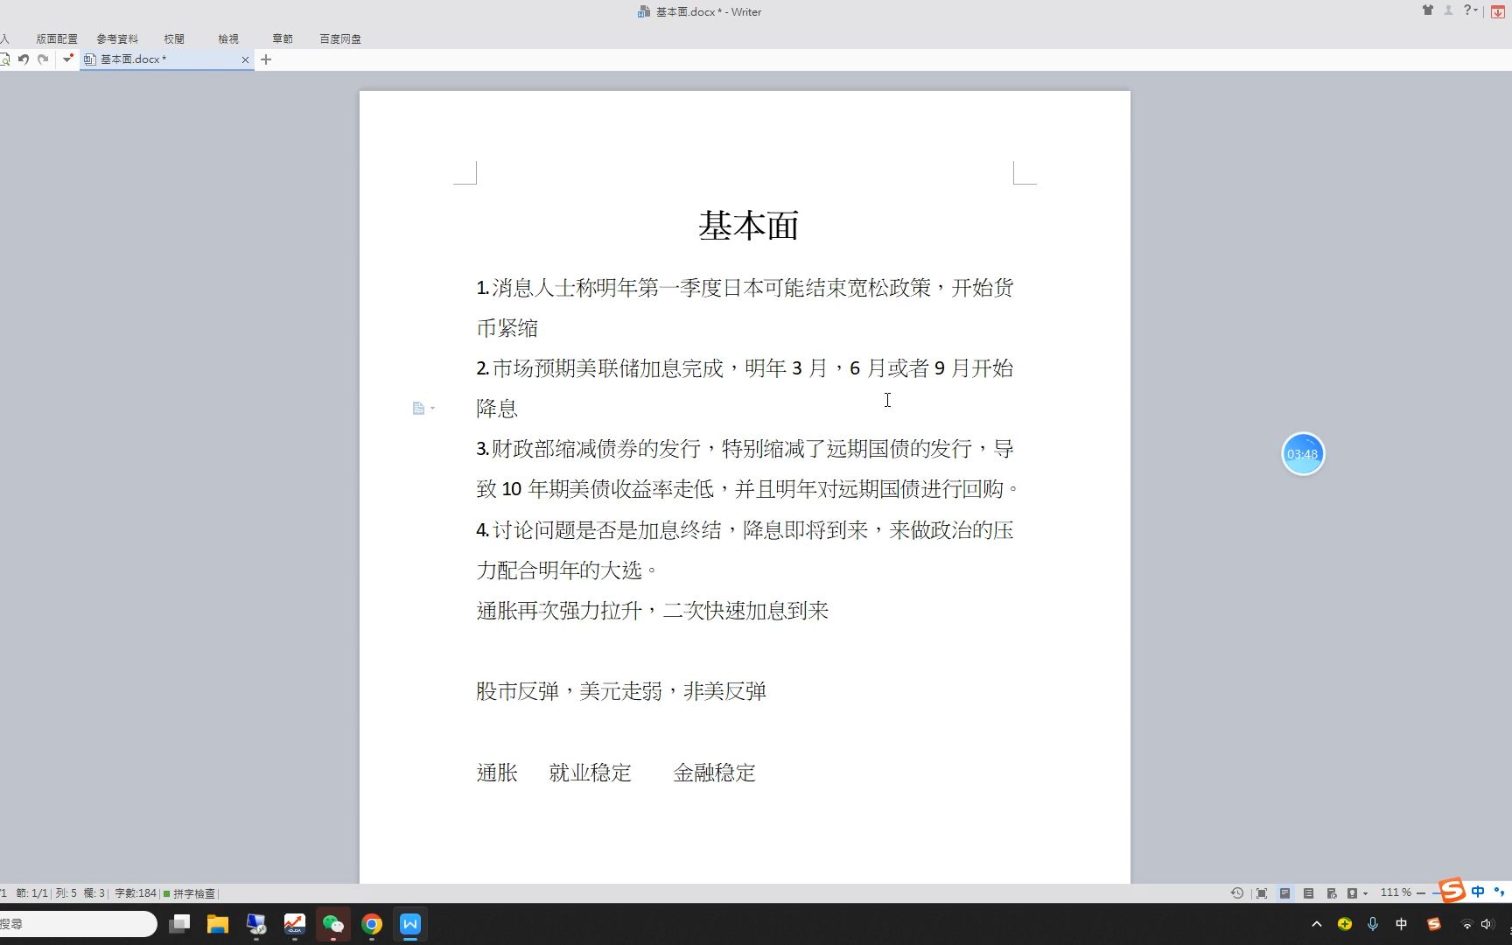Viewport: 1512px width, 945px height.
Task: Click the user account icon in title bar
Action: [x=1448, y=10]
